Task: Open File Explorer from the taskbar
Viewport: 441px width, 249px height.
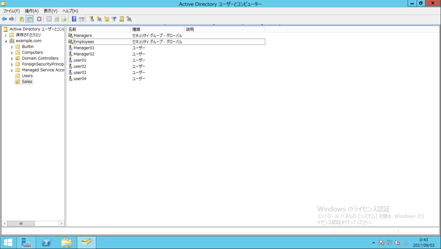Action: (x=66, y=243)
